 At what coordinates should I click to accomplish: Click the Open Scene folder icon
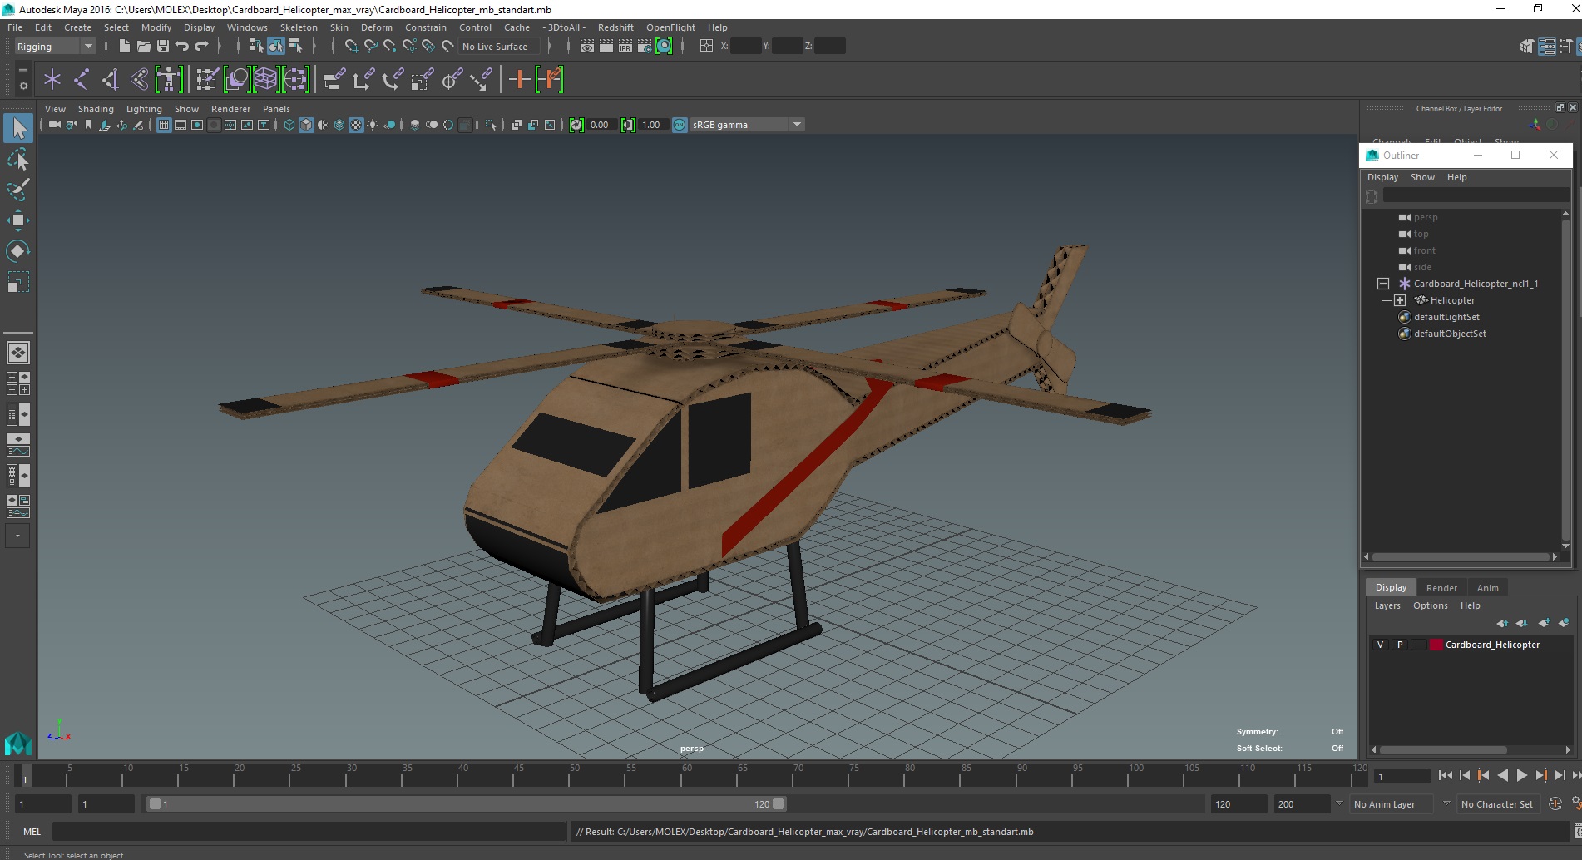143,47
